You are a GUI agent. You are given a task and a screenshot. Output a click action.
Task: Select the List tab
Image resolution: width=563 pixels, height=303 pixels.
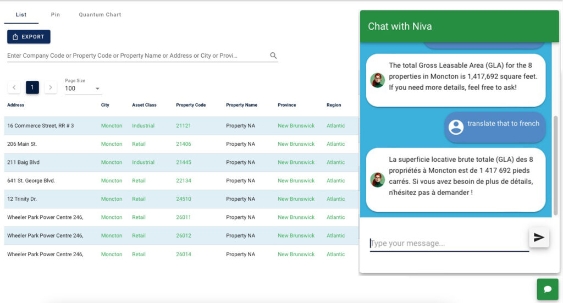click(21, 15)
